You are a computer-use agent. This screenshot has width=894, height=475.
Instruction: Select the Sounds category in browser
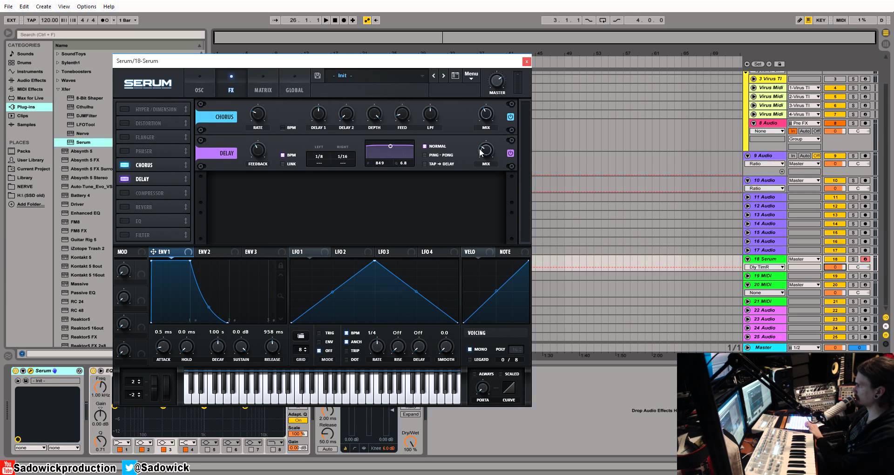coord(25,54)
